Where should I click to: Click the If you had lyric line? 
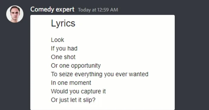[x=64, y=49]
